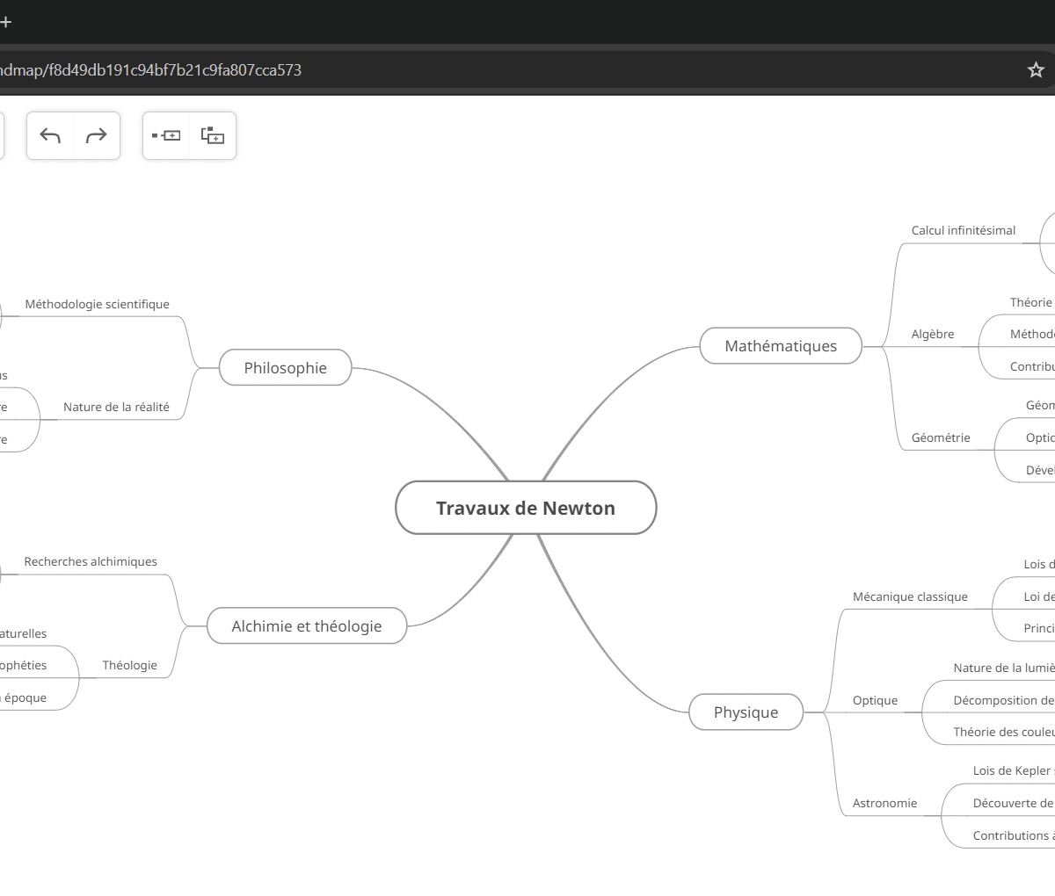Click the Calcul infinitésimal subtopic

[963, 231]
